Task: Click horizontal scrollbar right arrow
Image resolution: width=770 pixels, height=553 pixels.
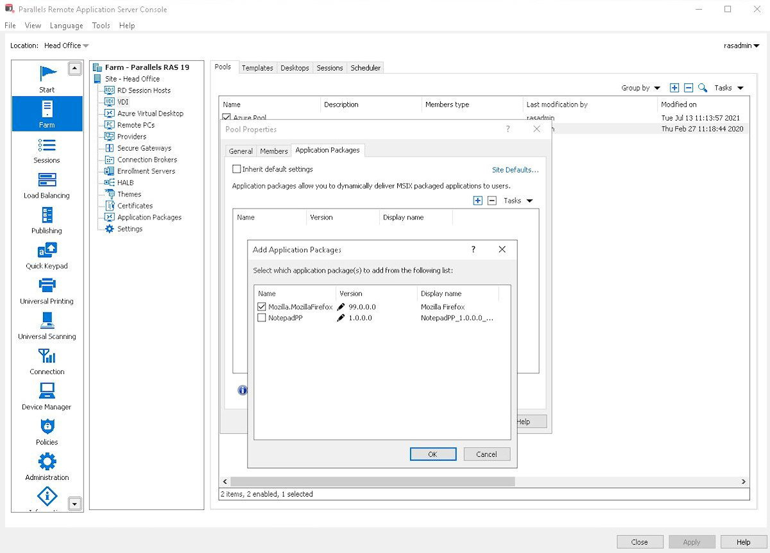Action: click(x=744, y=481)
